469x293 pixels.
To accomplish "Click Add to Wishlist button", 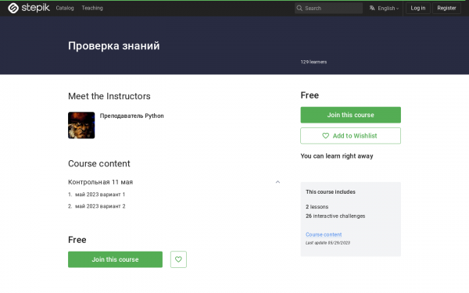I will 350,136.
